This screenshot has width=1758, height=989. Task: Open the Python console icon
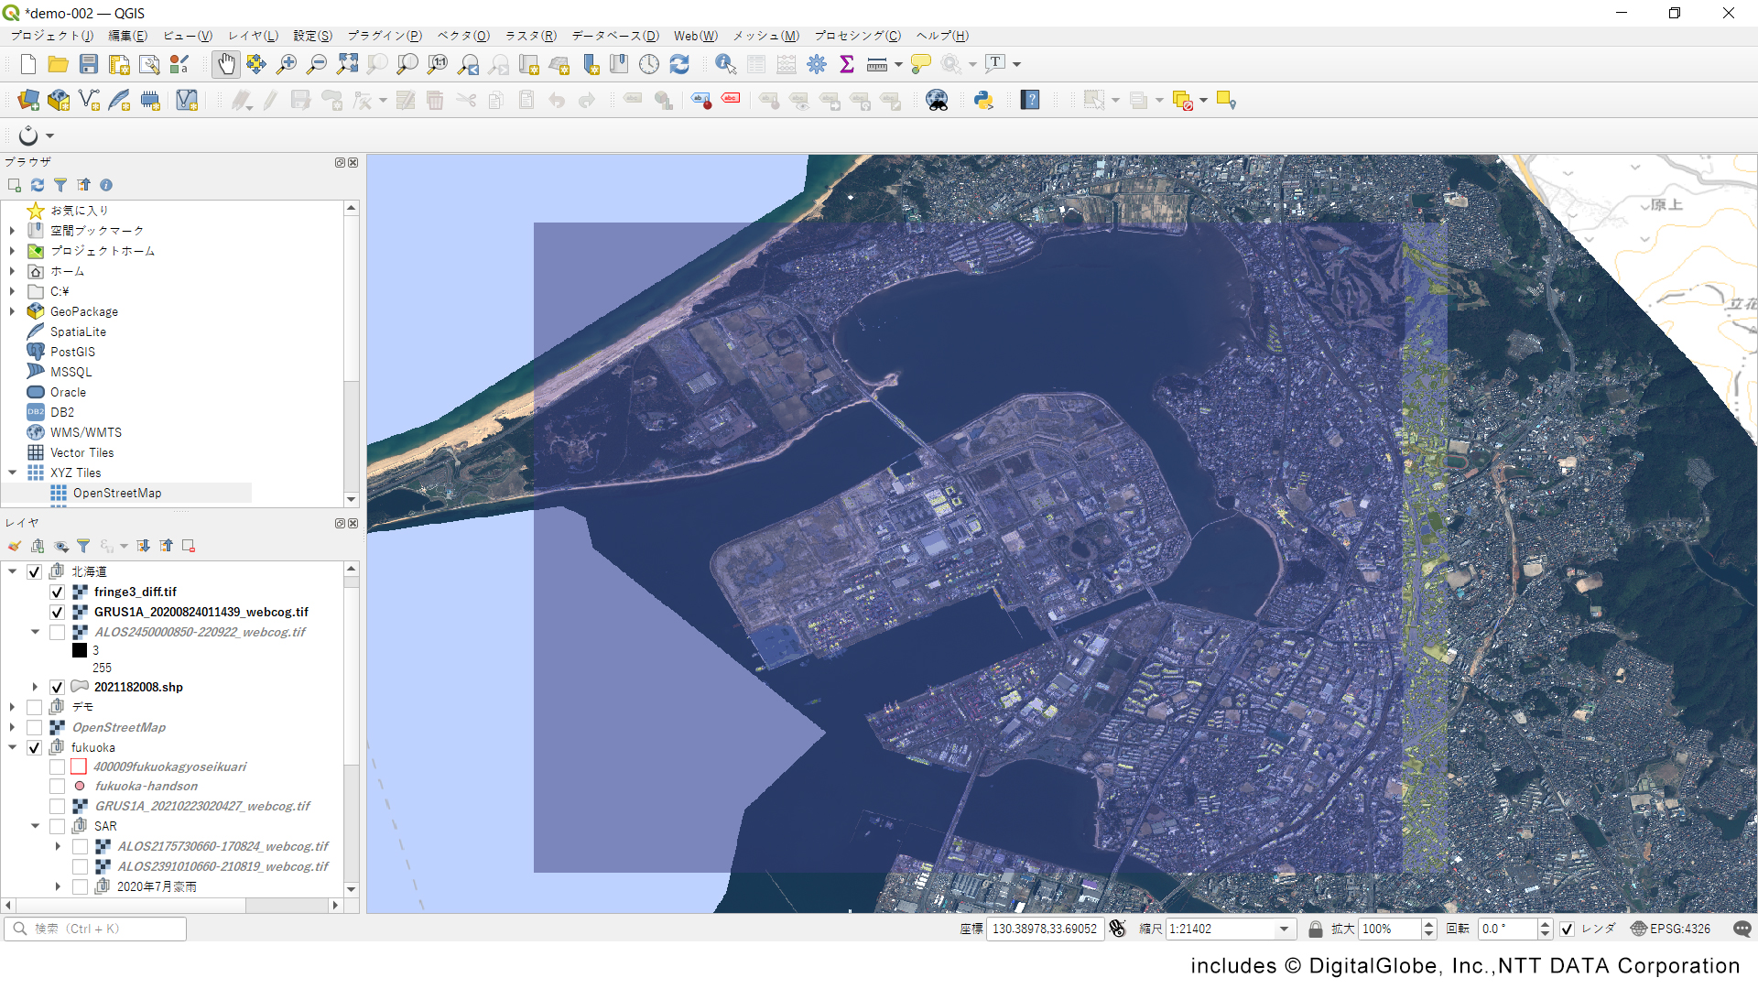(983, 101)
